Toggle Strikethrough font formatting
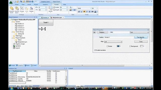 (x=92, y=12)
